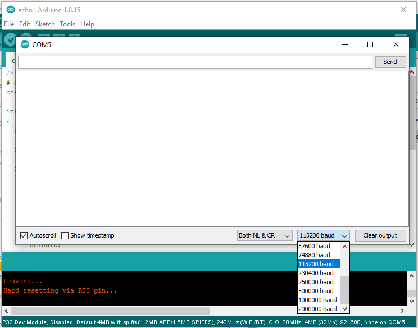The image size is (418, 328).
Task: Click the editor scrollbar down arrow in Arduino window
Action: (412, 245)
